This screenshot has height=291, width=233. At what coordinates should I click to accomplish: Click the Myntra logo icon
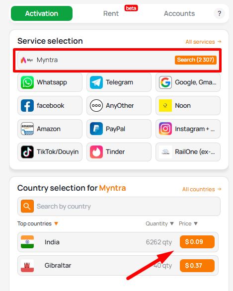[x=26, y=60]
